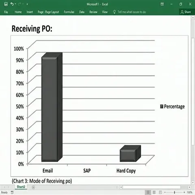Click the Share button

click(186, 12)
